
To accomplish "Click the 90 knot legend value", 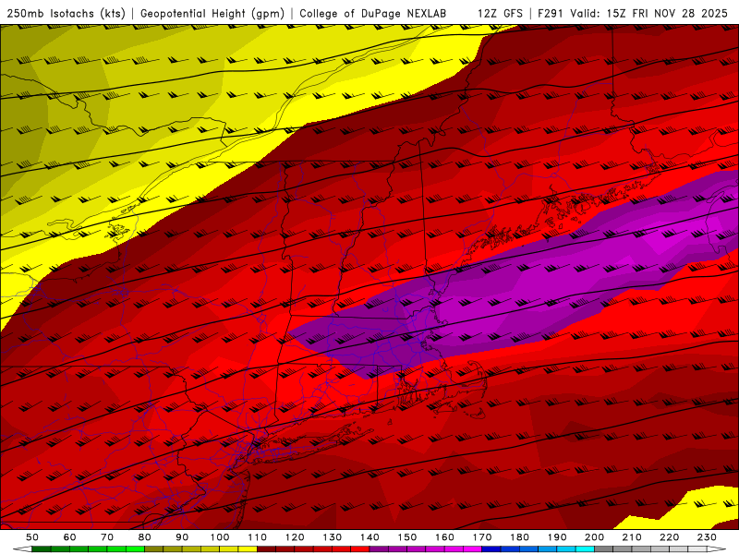I will coord(182,537).
